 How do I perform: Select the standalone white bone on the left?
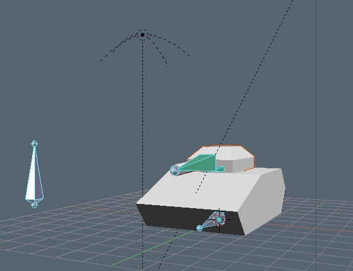[x=34, y=174]
